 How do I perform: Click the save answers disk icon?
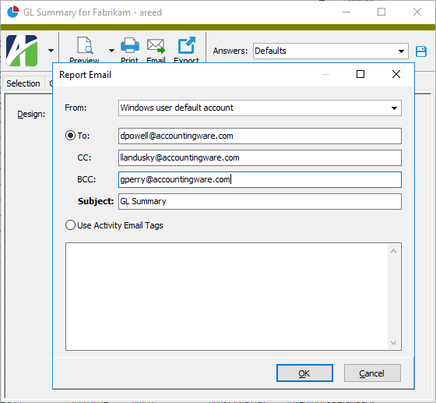point(421,51)
